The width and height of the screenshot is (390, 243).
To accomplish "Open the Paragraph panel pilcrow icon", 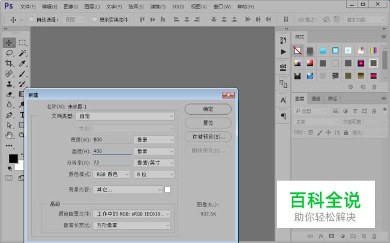I will point(283,116).
